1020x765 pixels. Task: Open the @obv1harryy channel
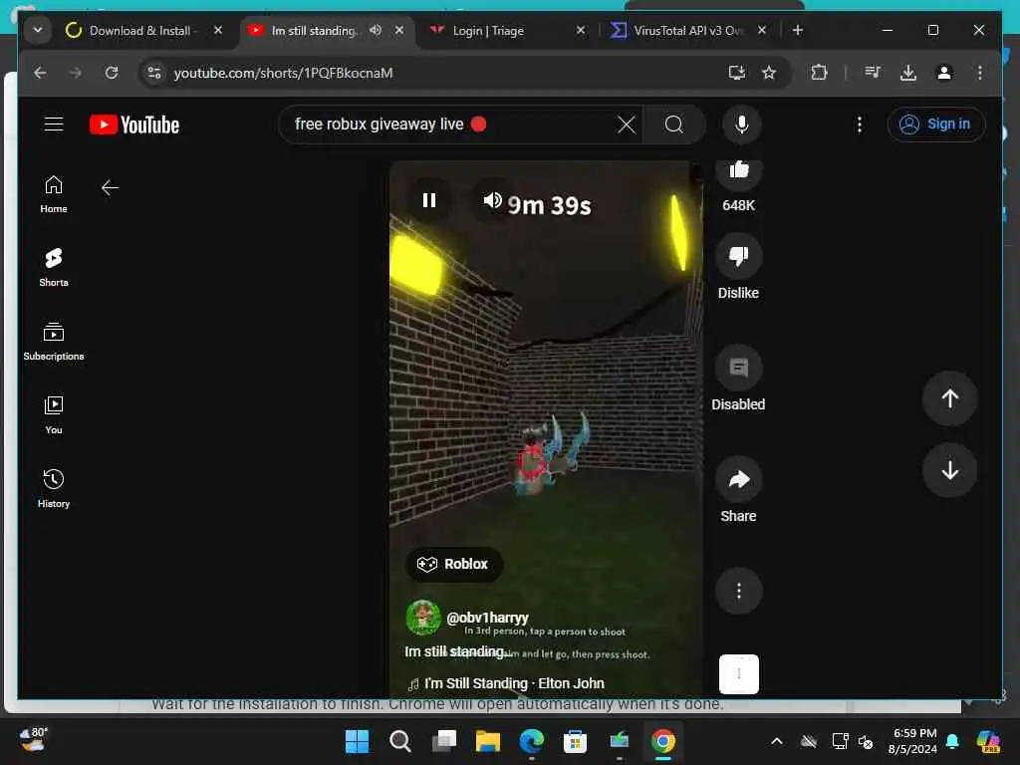tap(487, 618)
